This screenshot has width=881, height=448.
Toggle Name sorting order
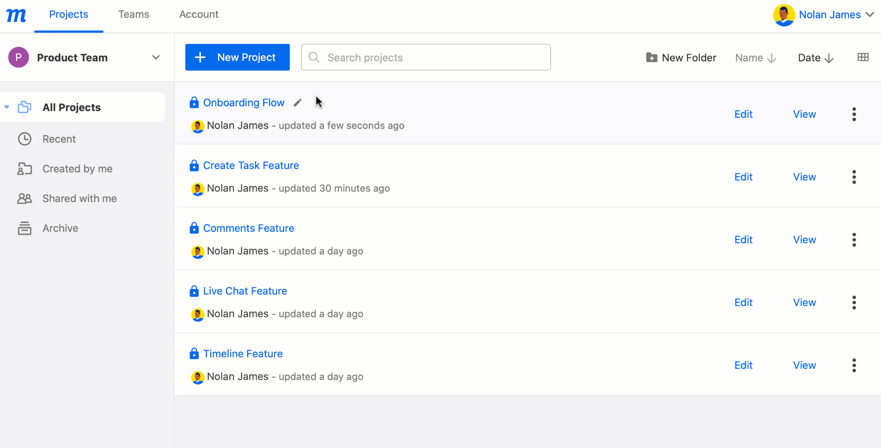(755, 57)
